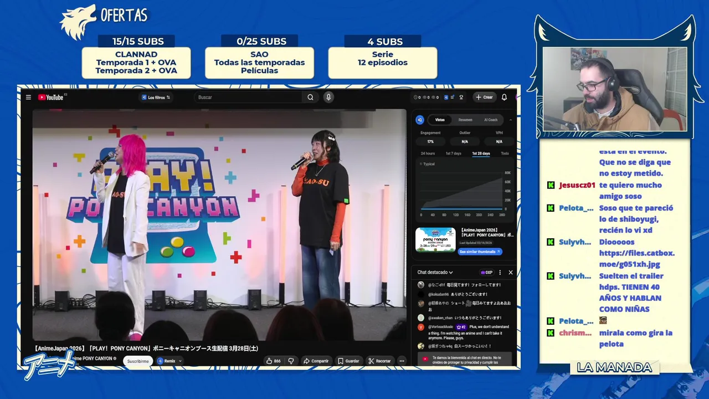Dislike the video with thumbs down

291,361
